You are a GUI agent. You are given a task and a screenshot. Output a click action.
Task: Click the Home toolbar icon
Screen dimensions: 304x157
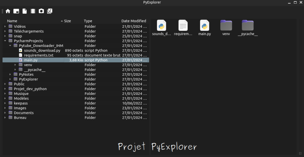tap(8, 11)
